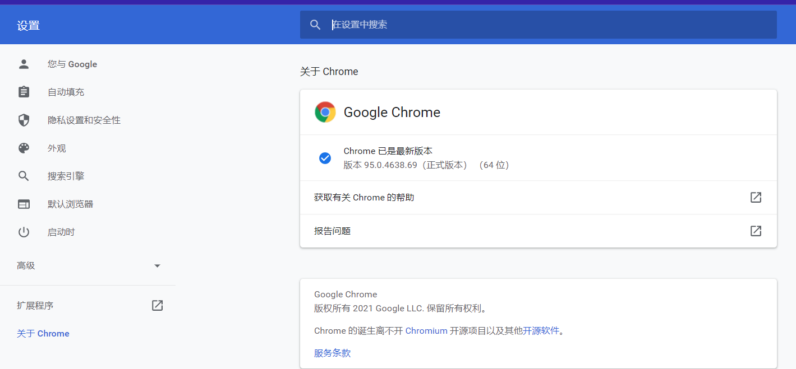Click the shield icon for 隐私设置和安全性
The image size is (796, 369).
point(24,120)
